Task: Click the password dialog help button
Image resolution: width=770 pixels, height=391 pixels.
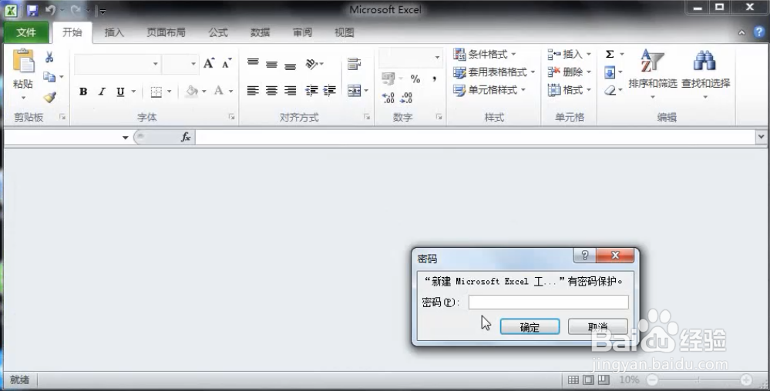Action: 584,256
